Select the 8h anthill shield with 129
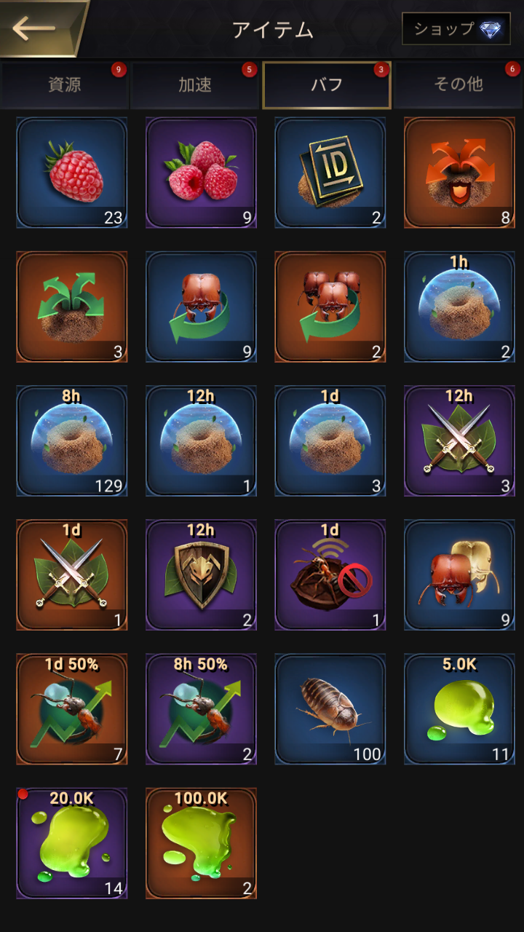The image size is (524, 932). coord(72,441)
